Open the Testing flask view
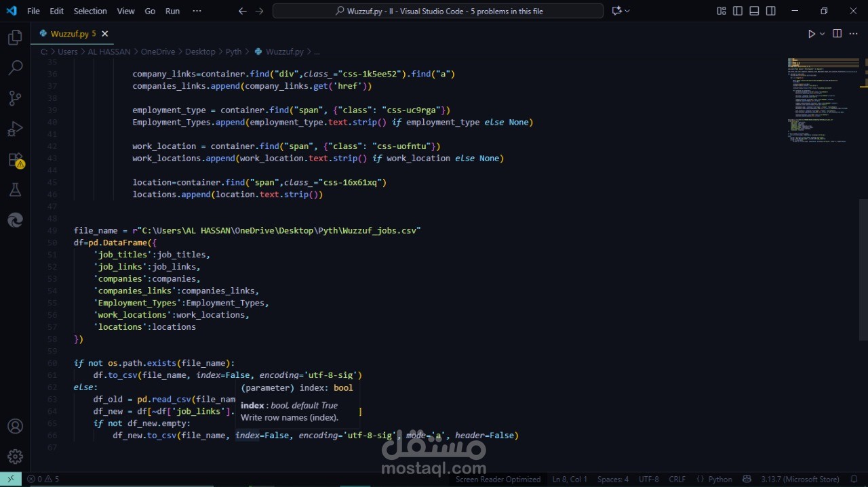Image resolution: width=868 pixels, height=487 pixels. click(x=15, y=190)
